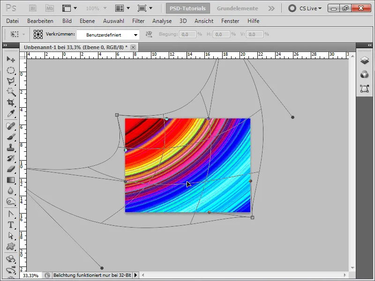
Task: Select the Healing Brush tool
Action: point(11,126)
